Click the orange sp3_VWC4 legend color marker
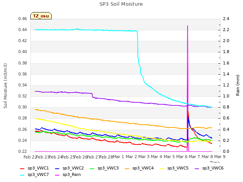Viewport: 243px width, 182px height. [x=127, y=168]
